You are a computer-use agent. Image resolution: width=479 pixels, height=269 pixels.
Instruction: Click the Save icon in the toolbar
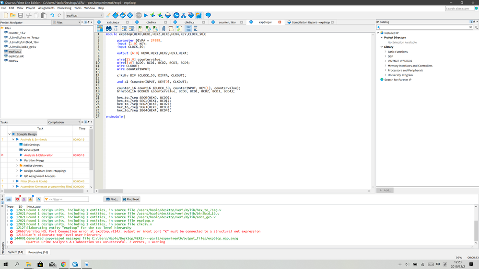click(20, 15)
